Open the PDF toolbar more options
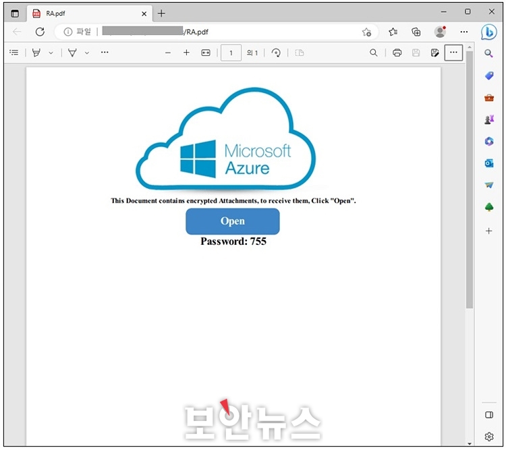The image size is (506, 450). (453, 53)
